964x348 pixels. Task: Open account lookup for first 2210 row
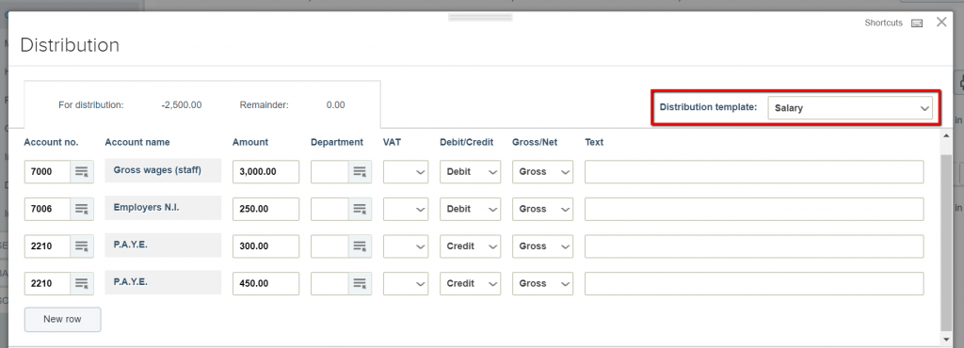tap(82, 246)
